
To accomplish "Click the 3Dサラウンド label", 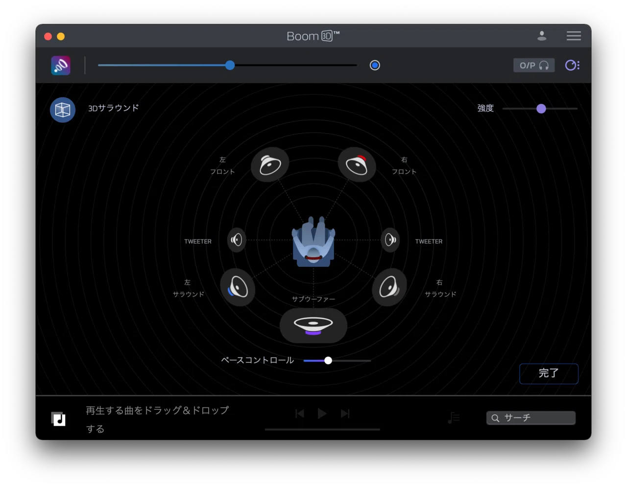I will pos(113,108).
